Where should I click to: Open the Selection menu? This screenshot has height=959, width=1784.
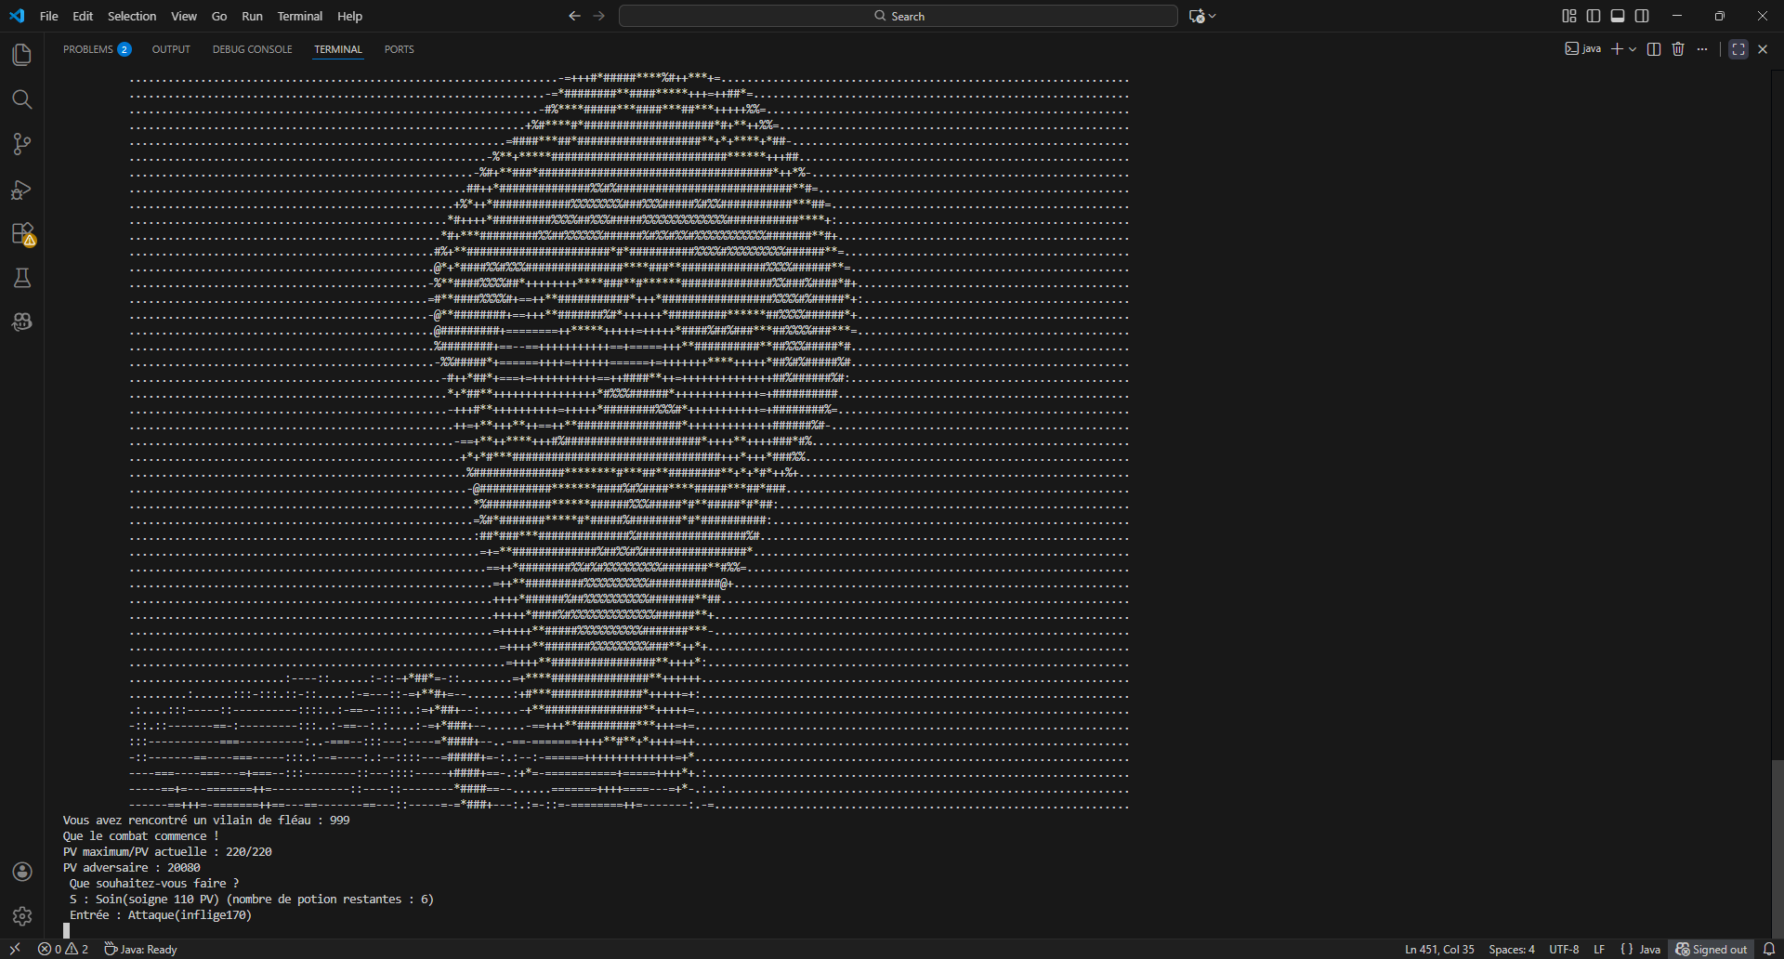pos(132,16)
